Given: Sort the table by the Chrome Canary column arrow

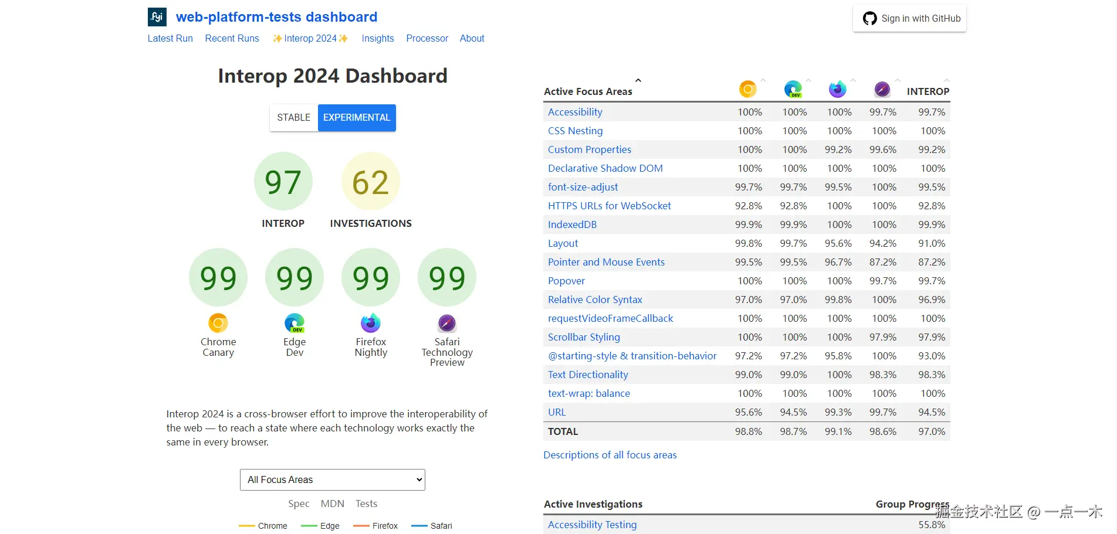Looking at the screenshot, I should [763, 80].
